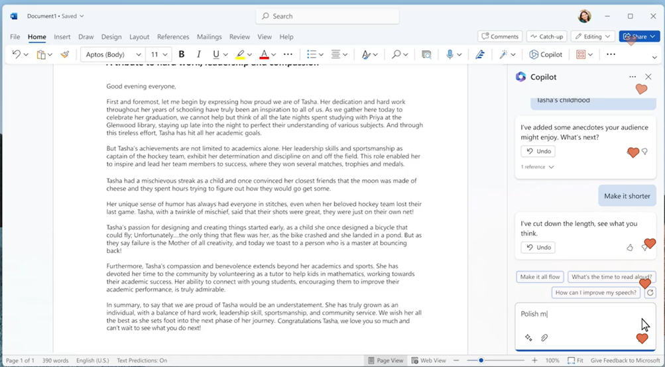Click the magic wand icon in the ribbon

503,54
